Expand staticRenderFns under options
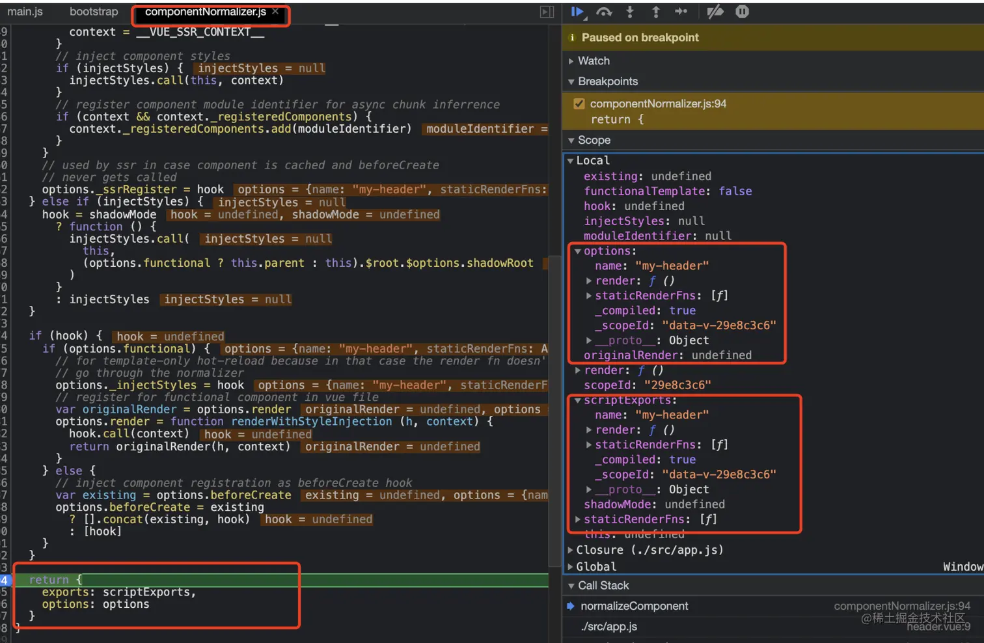Image resolution: width=984 pixels, height=643 pixels. [589, 296]
